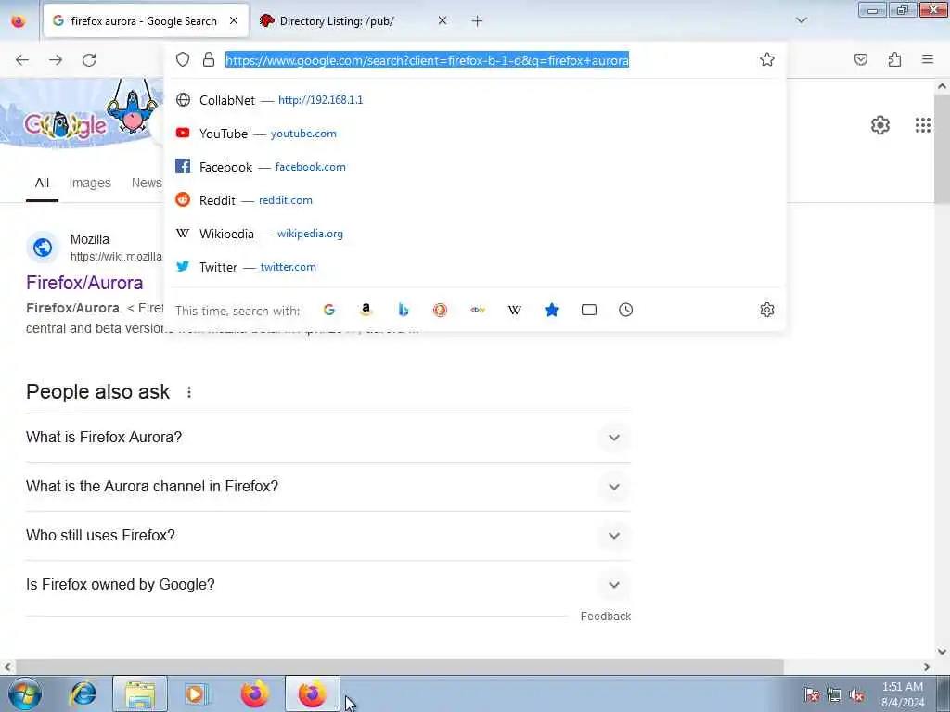Viewport: 950px width, 712px height.
Task: Click the browser back arrow
Action: tap(22, 60)
